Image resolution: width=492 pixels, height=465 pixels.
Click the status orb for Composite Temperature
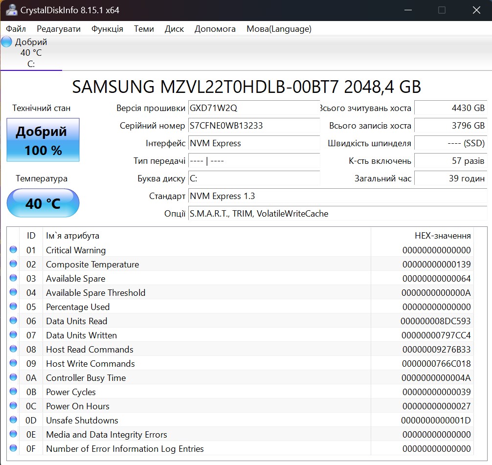[13, 264]
